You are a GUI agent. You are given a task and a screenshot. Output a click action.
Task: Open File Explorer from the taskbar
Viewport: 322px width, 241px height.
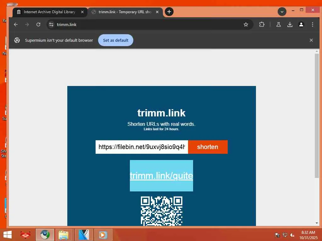coord(64,235)
